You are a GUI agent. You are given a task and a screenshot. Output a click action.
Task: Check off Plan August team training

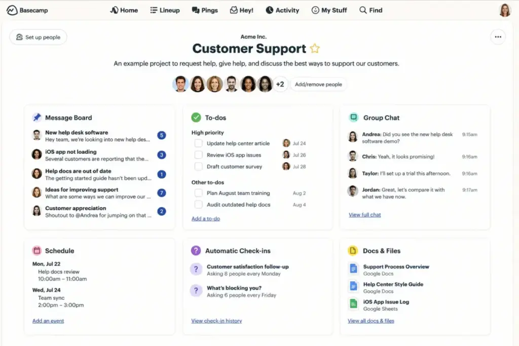point(198,193)
